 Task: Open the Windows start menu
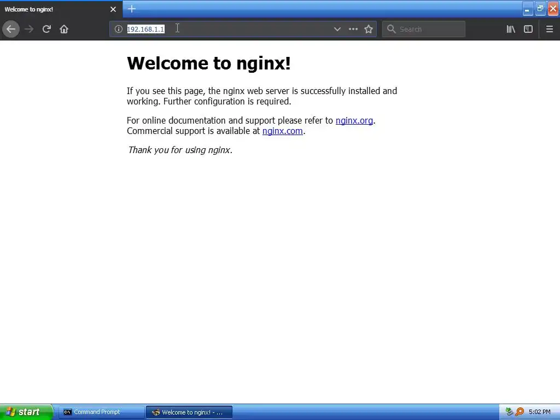click(x=26, y=412)
